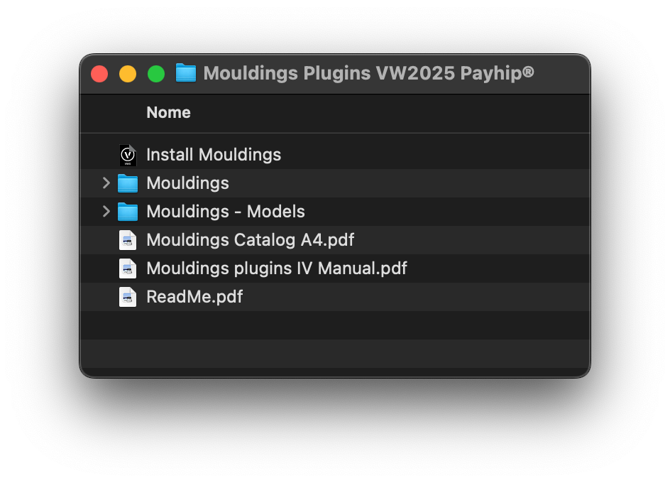670x483 pixels.
Task: Open Mouldings plugins IV Manual.pdf
Action: [276, 268]
